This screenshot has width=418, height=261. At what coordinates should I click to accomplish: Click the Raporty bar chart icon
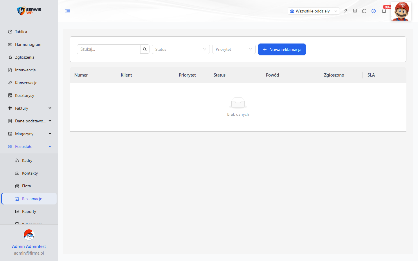pos(17,211)
